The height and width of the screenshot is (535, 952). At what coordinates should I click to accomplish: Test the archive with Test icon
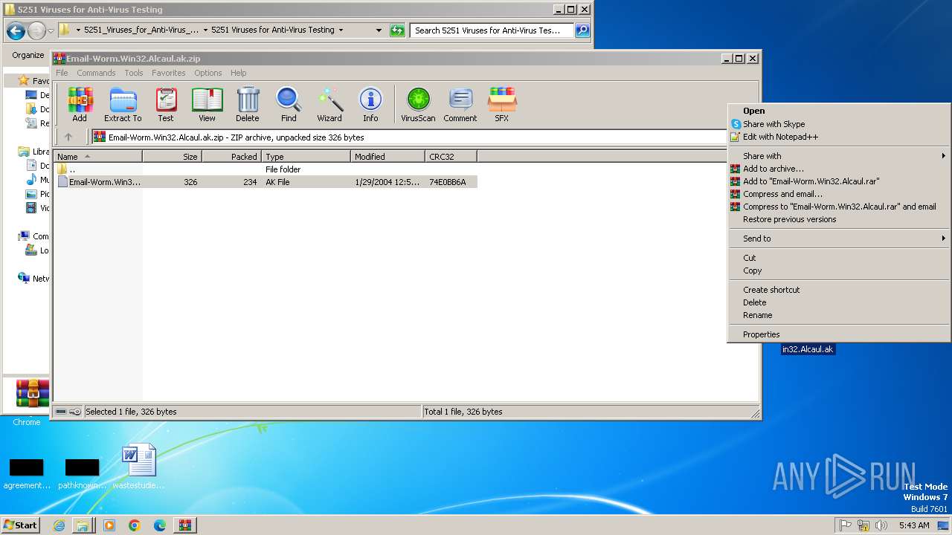[x=166, y=104]
